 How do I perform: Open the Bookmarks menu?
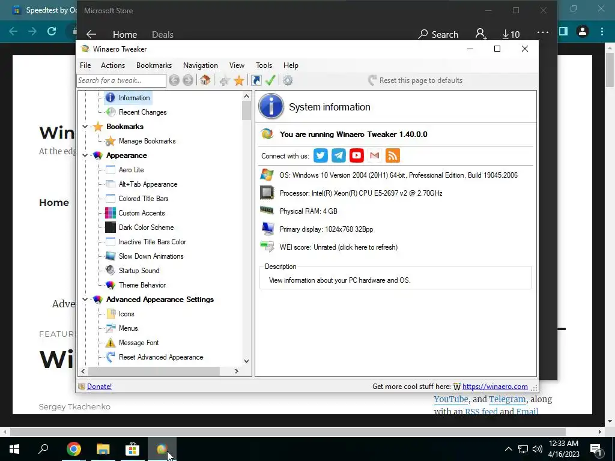click(154, 65)
